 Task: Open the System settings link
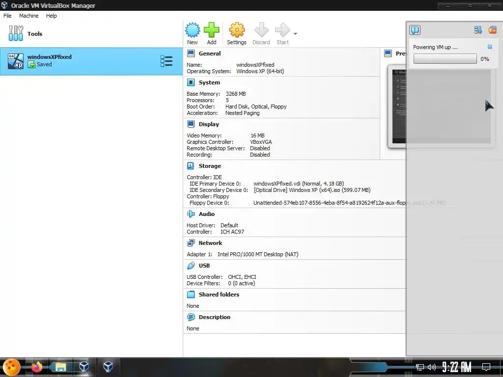tap(209, 82)
